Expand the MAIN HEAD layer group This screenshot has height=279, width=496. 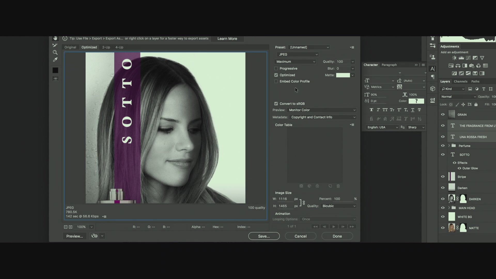pos(449,208)
